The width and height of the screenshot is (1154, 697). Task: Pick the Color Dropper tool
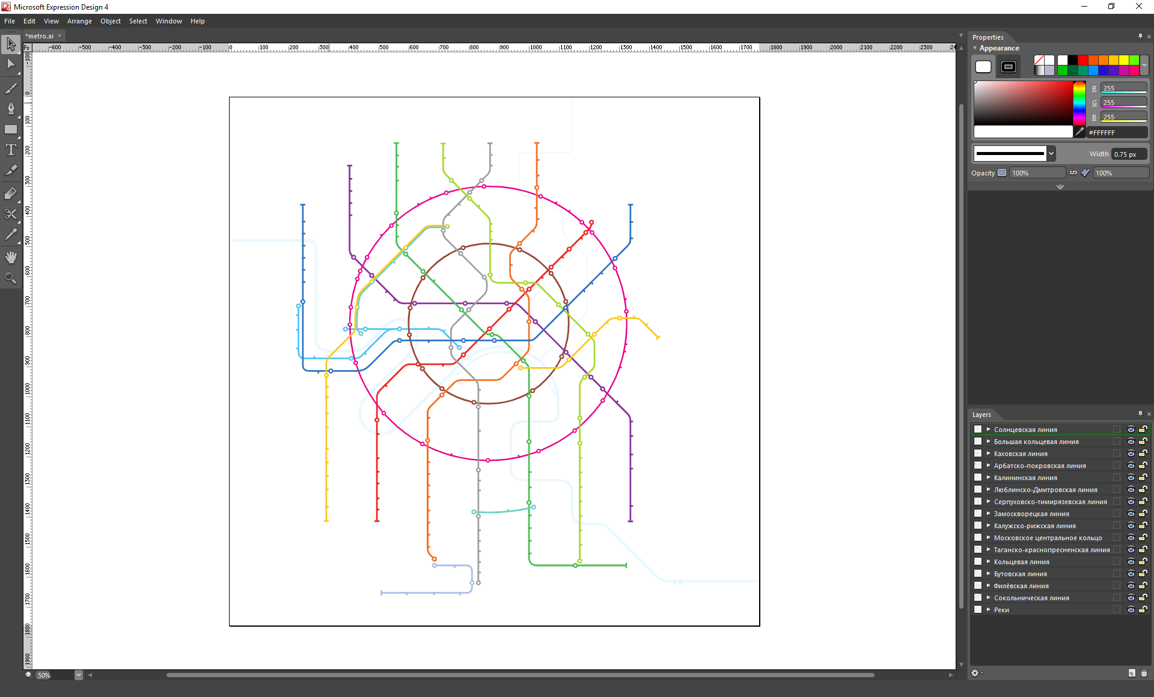click(x=11, y=235)
